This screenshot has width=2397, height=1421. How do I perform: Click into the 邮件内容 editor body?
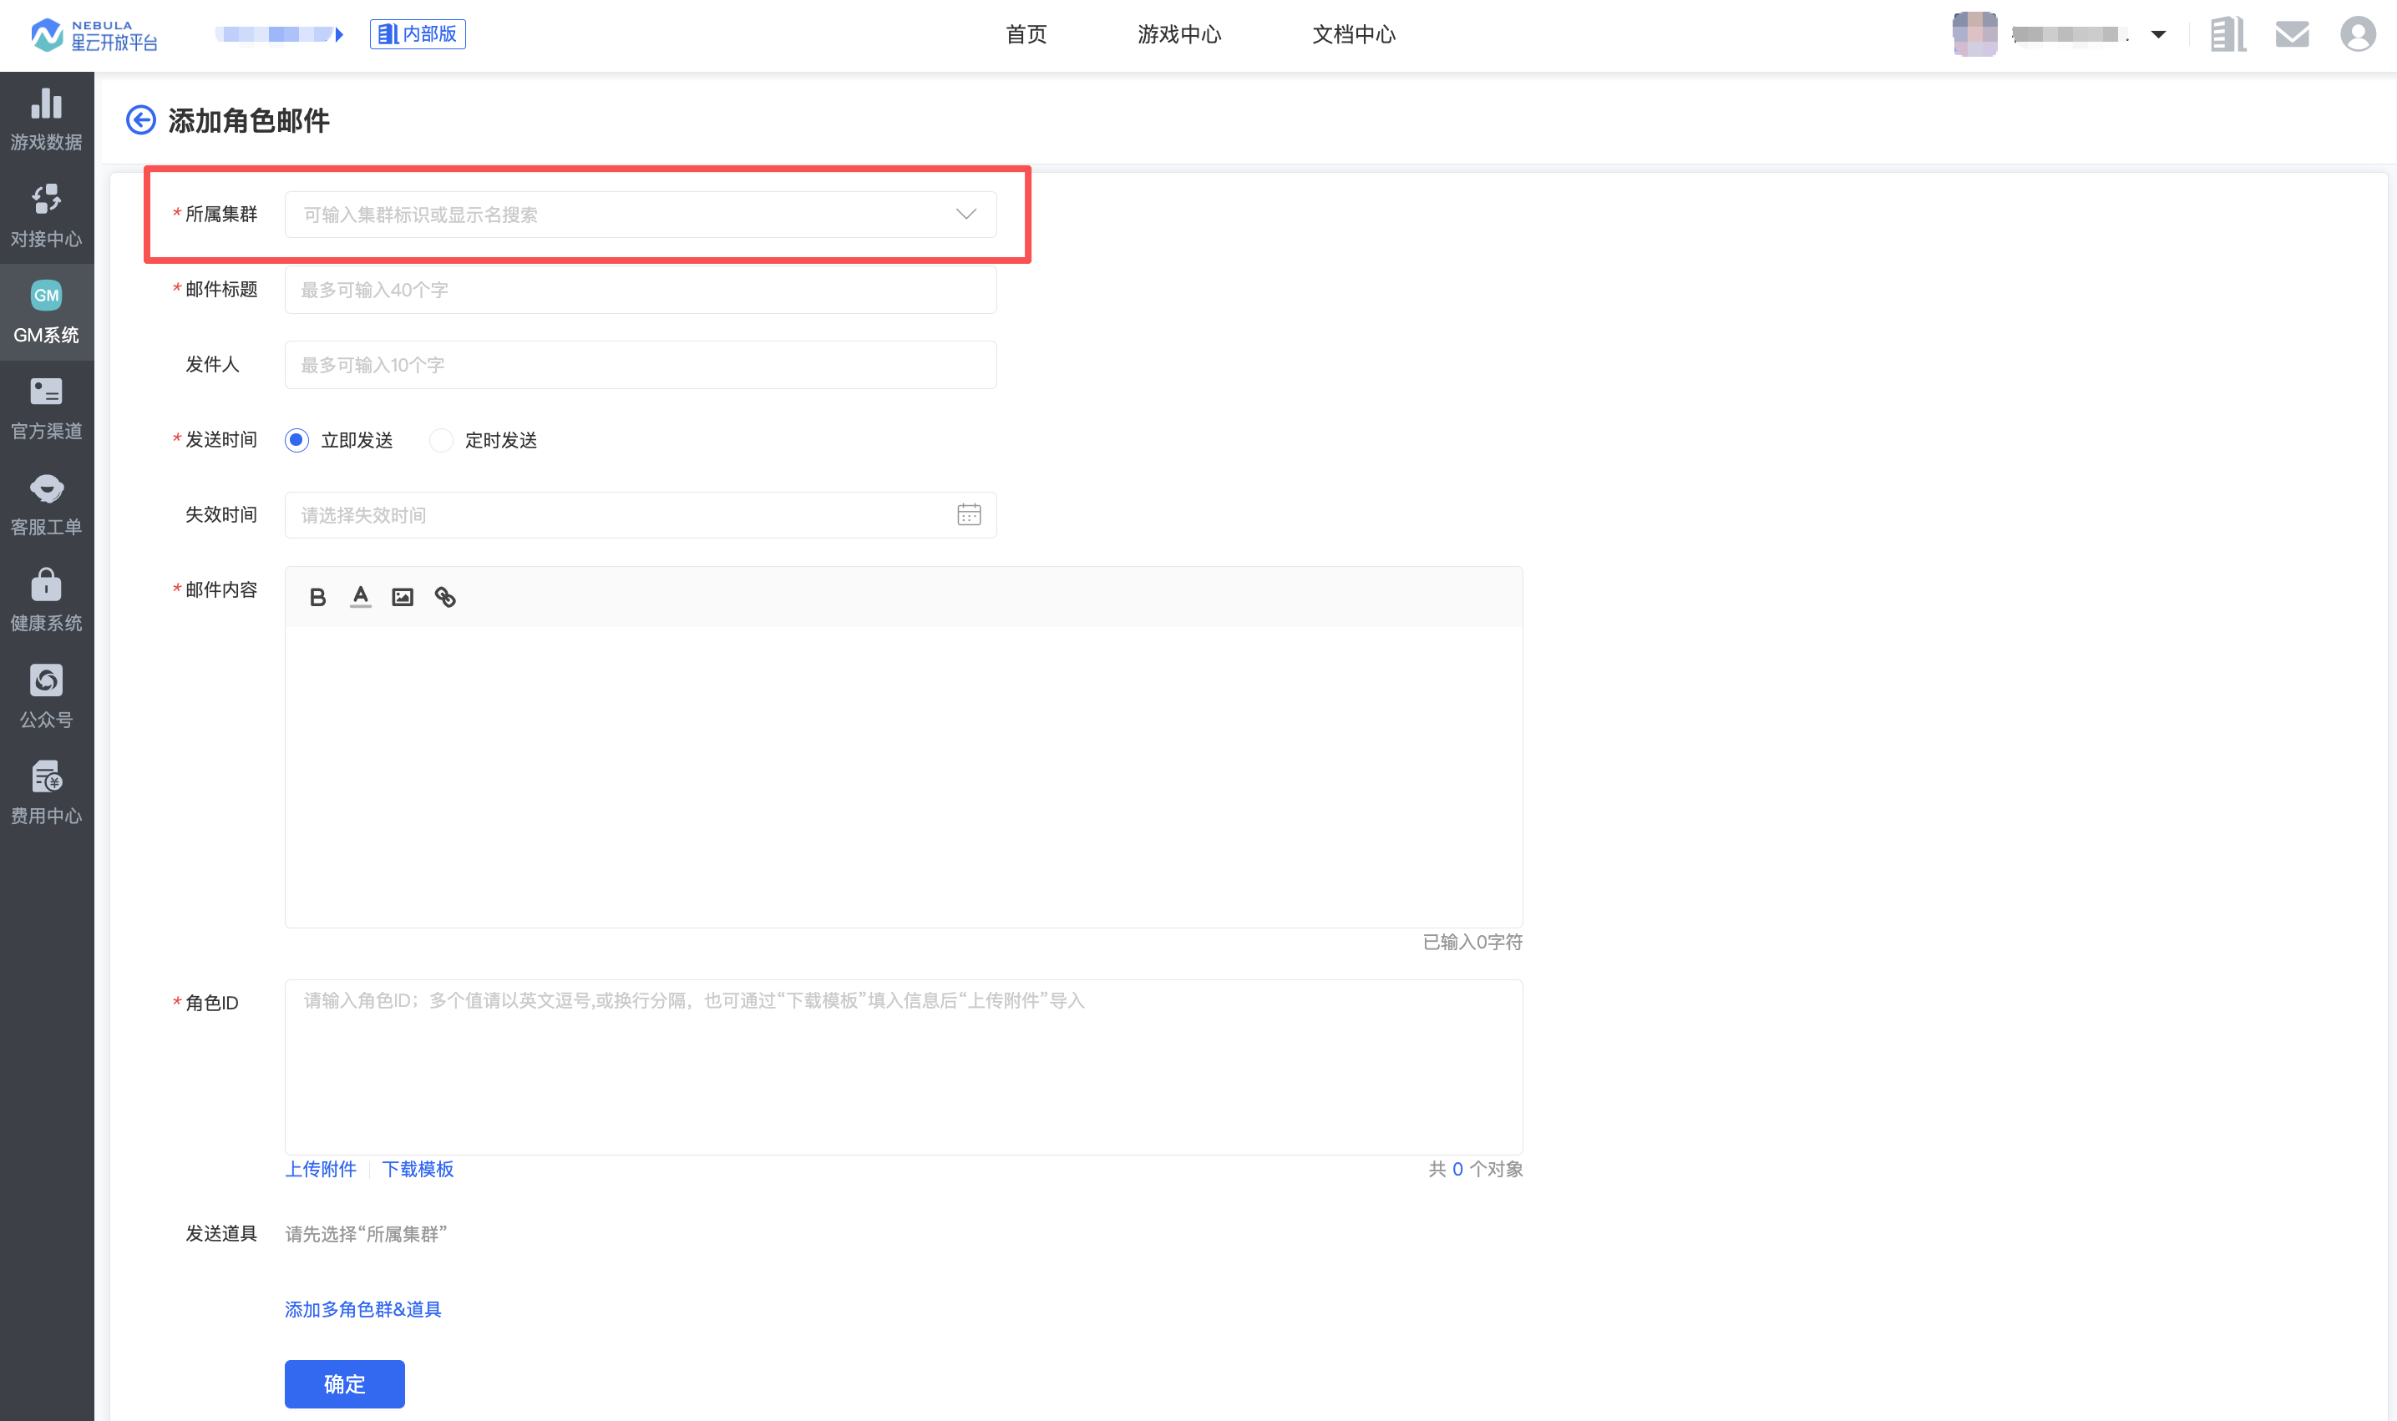tap(903, 776)
